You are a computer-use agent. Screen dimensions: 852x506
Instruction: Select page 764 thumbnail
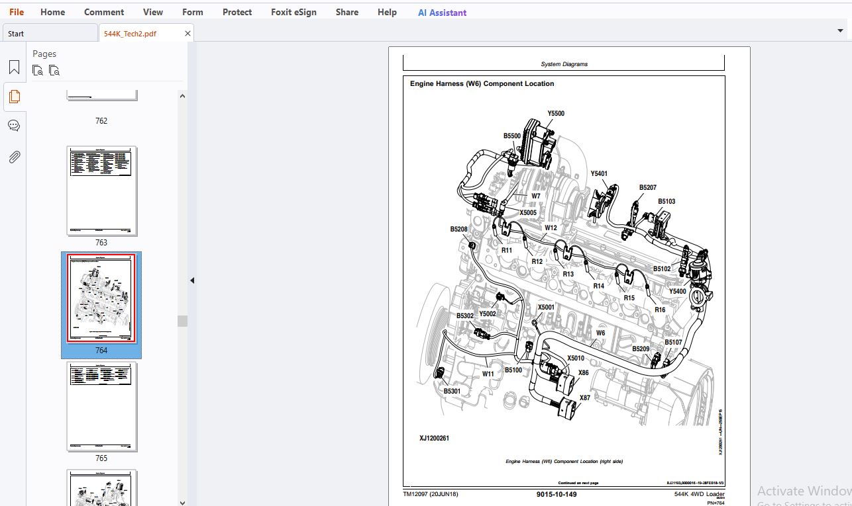[x=101, y=298]
